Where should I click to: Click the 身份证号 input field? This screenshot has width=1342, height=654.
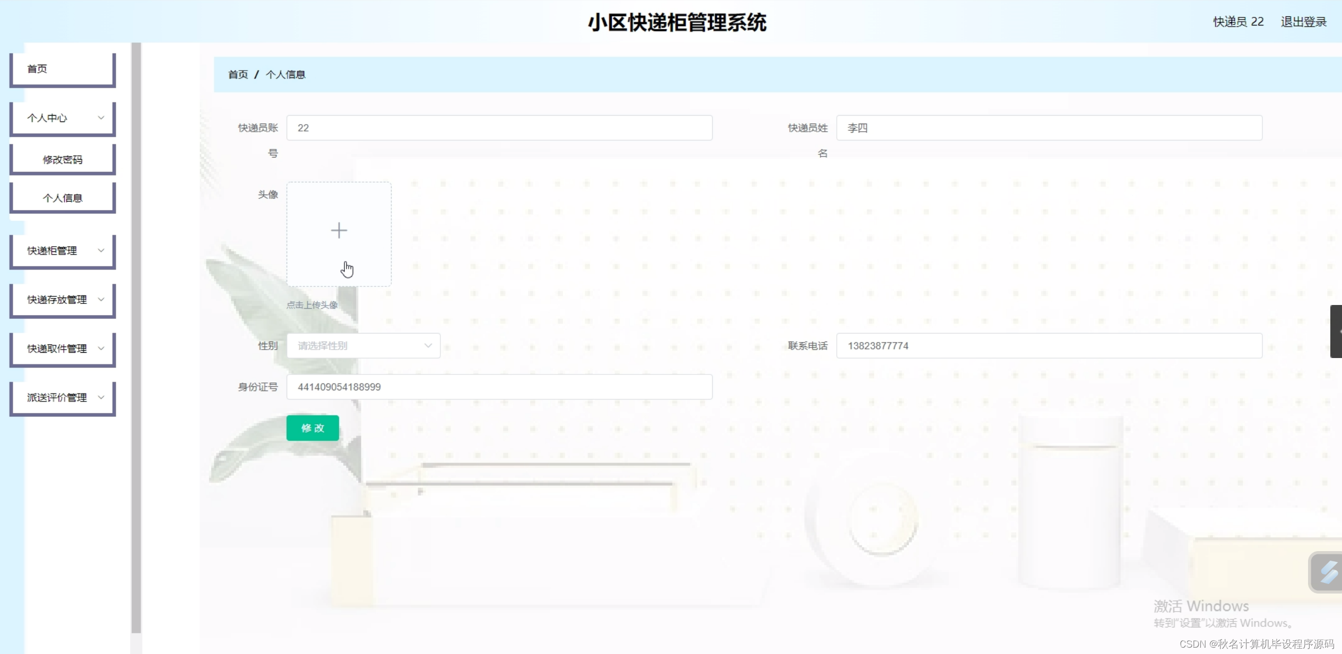click(499, 387)
